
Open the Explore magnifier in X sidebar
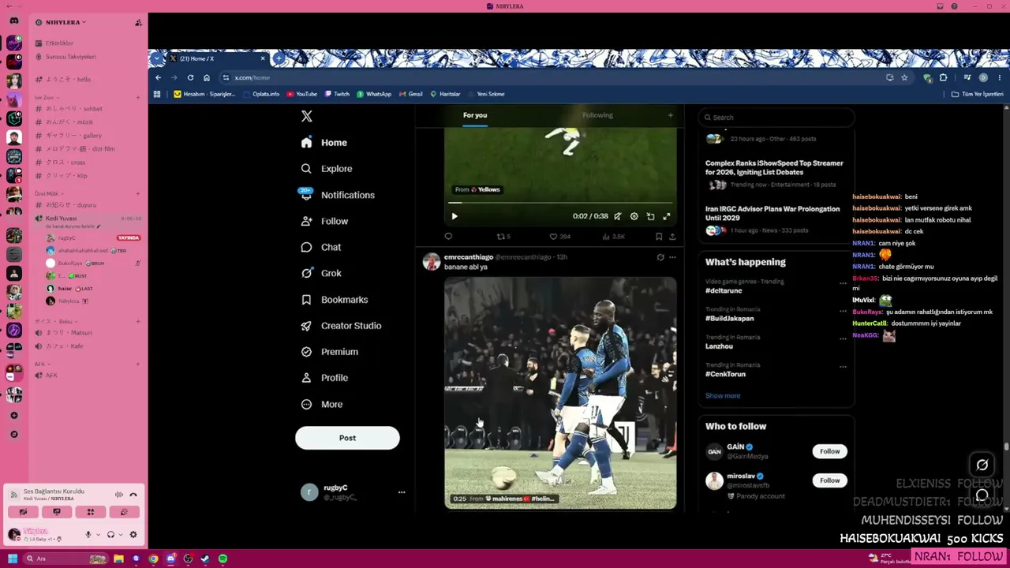[x=306, y=169]
